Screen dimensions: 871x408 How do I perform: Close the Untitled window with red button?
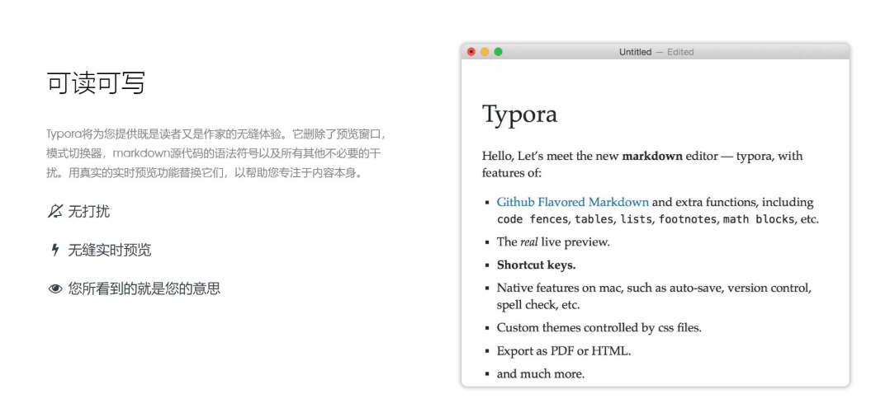click(471, 52)
